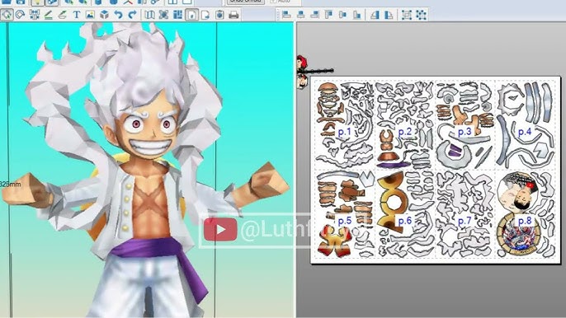This screenshot has height=318, width=566.
Task: Click the p.4 page label
Action: point(525,132)
